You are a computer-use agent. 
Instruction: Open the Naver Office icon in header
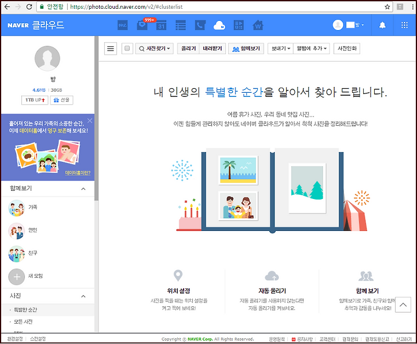point(239,26)
